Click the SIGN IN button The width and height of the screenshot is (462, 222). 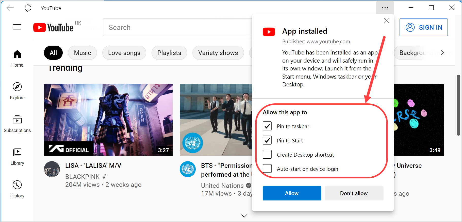click(x=424, y=27)
